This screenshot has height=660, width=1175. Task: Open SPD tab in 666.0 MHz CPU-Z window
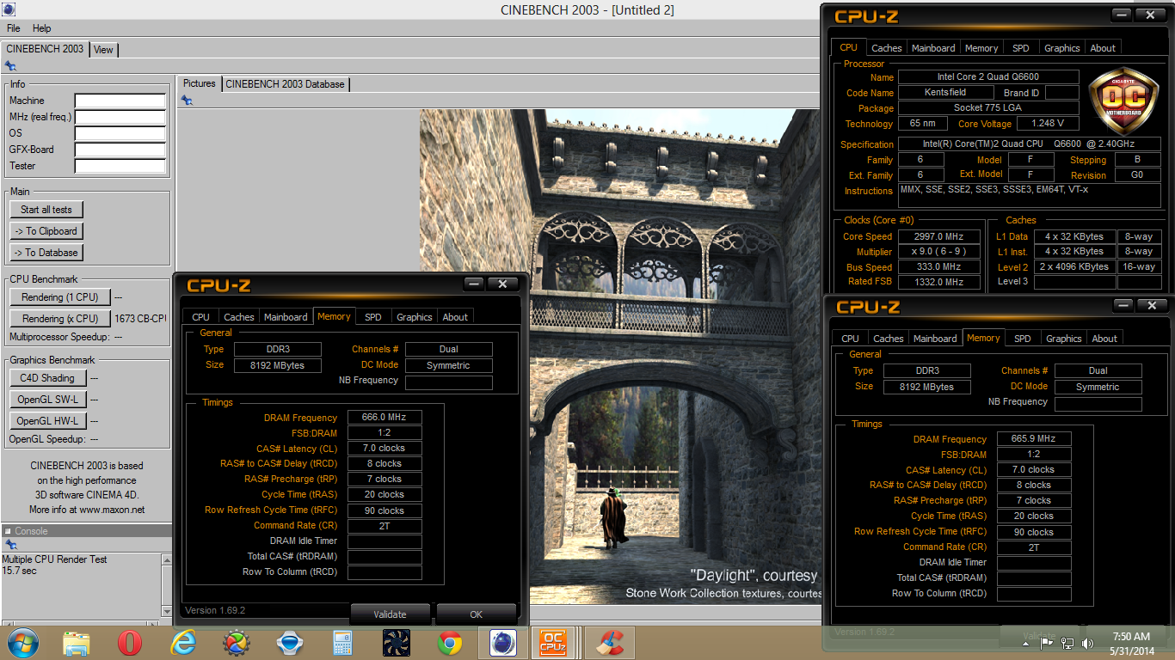[x=372, y=317]
